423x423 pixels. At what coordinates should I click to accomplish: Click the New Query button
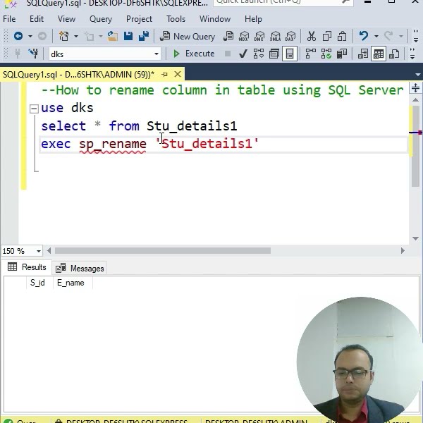point(188,36)
